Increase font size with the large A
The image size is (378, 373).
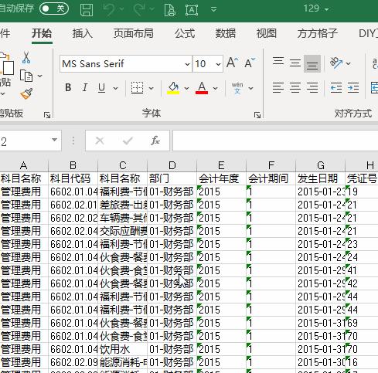coord(232,63)
